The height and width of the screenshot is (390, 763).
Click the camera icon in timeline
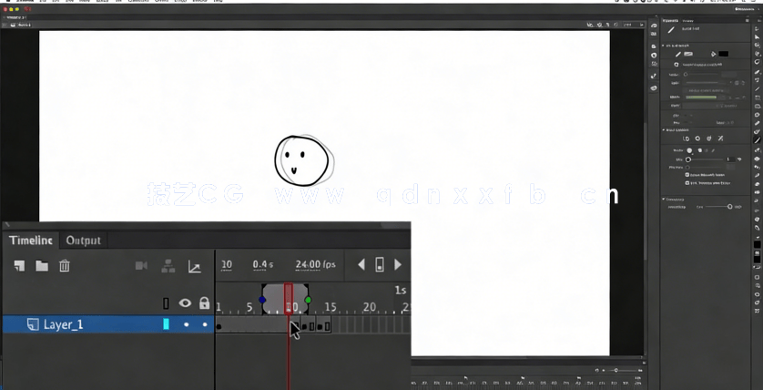pyautogui.click(x=141, y=265)
